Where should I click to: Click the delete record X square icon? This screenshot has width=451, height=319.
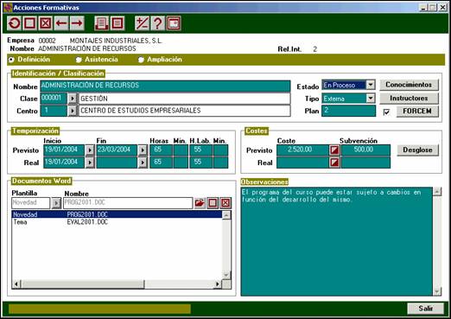click(45, 23)
